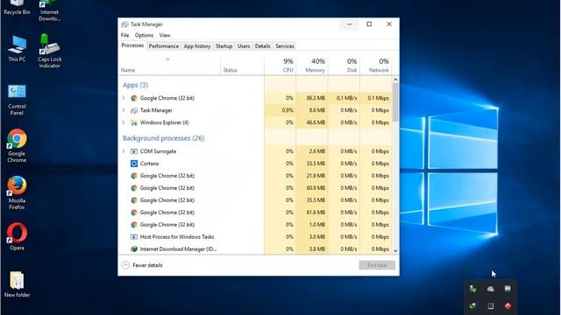Open the OneDrive cloud tray icon
The width and height of the screenshot is (561, 315).
[x=491, y=289]
